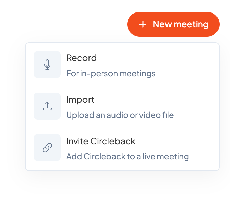
Task: Select the Record menu title
Action: pos(81,58)
